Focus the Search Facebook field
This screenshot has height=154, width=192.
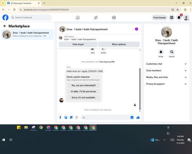point(31,18)
